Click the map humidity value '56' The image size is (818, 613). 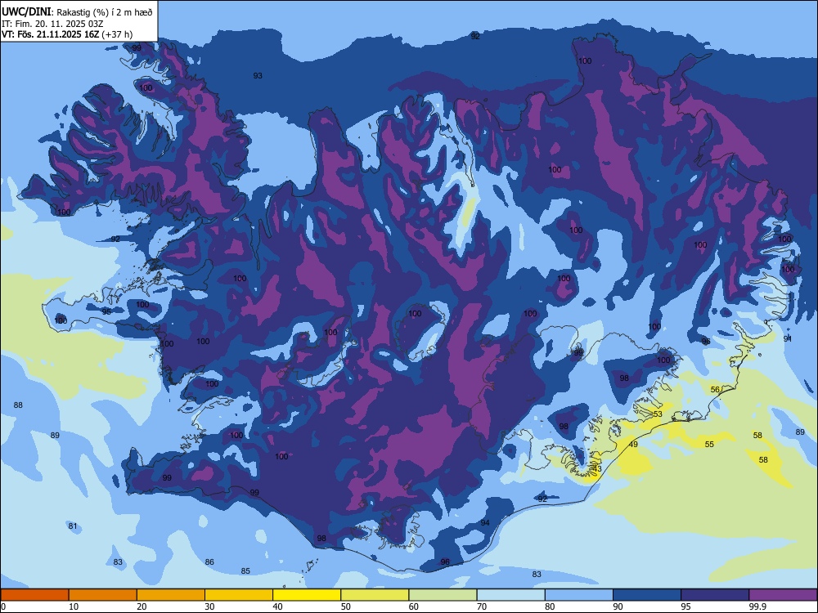pos(715,389)
